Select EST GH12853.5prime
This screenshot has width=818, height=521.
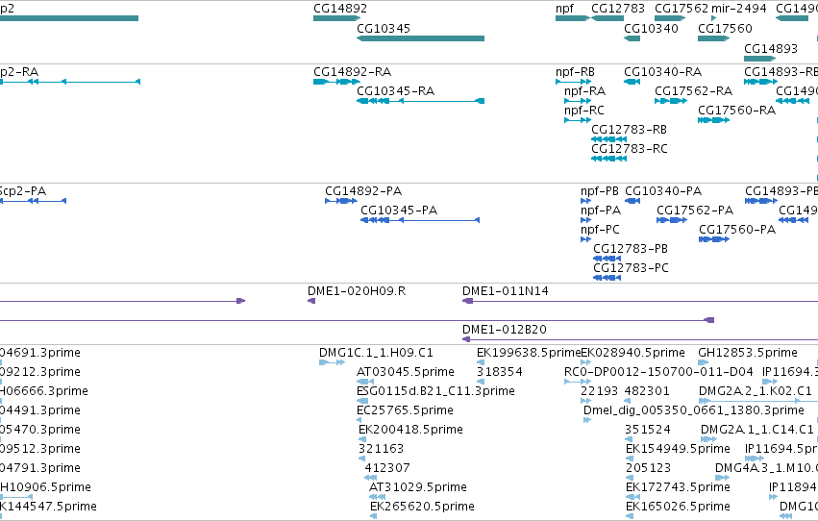pyautogui.click(x=702, y=362)
